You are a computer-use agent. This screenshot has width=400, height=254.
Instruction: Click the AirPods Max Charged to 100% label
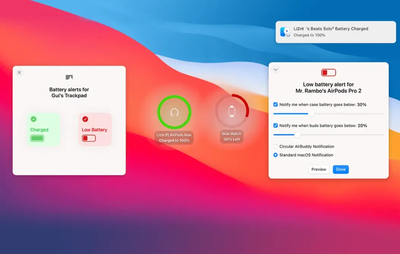point(174,138)
